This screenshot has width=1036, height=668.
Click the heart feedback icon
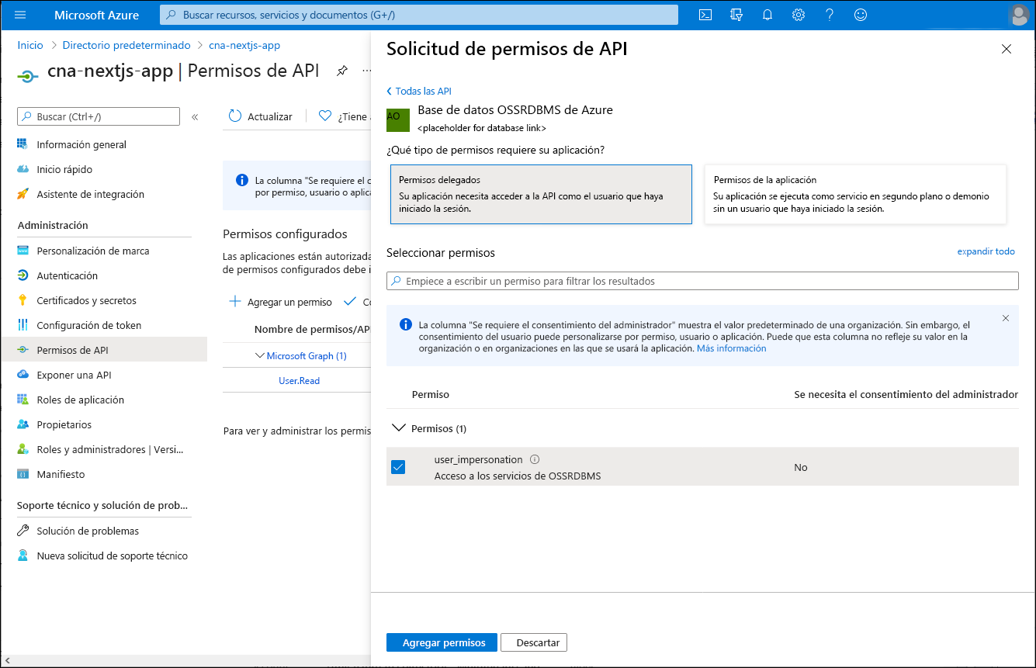coord(325,116)
